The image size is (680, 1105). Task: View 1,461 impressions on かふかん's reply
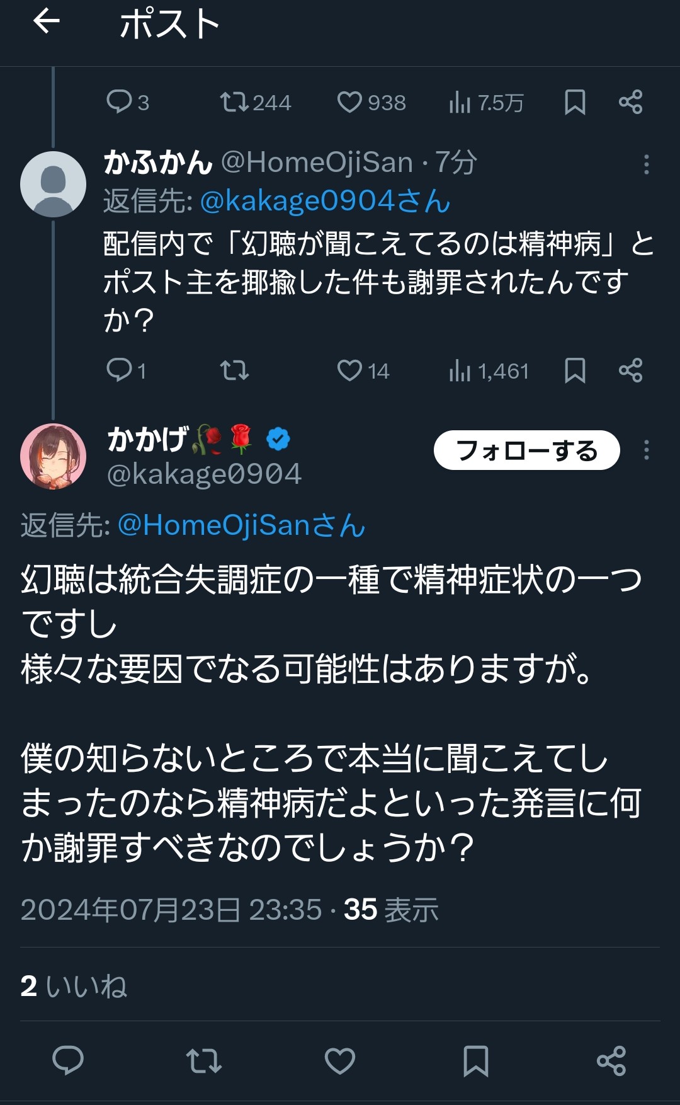click(489, 370)
